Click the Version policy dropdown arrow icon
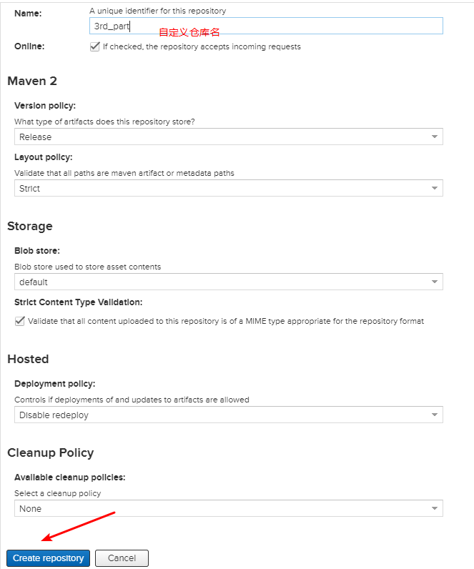Image resolution: width=474 pixels, height=569 pixels. click(x=434, y=137)
